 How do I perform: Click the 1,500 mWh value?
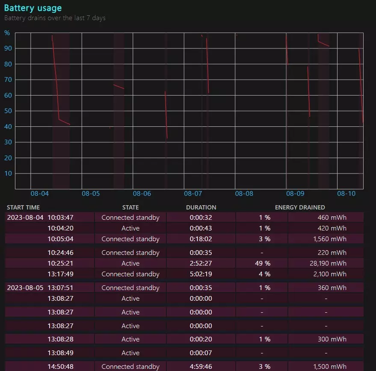pos(330,366)
